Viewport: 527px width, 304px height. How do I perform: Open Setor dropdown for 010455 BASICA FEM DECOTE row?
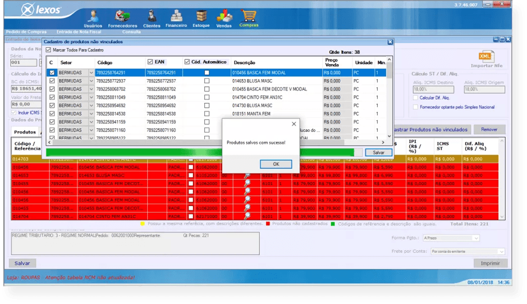point(91,89)
